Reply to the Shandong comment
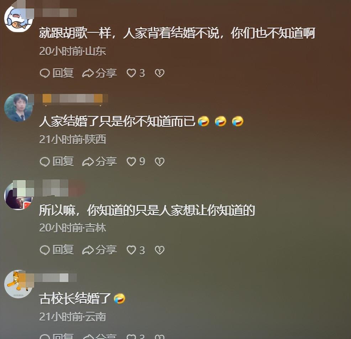The image size is (351, 339). click(x=57, y=73)
